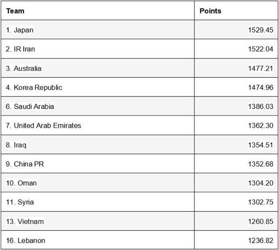Select the United Arab Emirates cell
This screenshot has height=250, width=279.
[43, 126]
